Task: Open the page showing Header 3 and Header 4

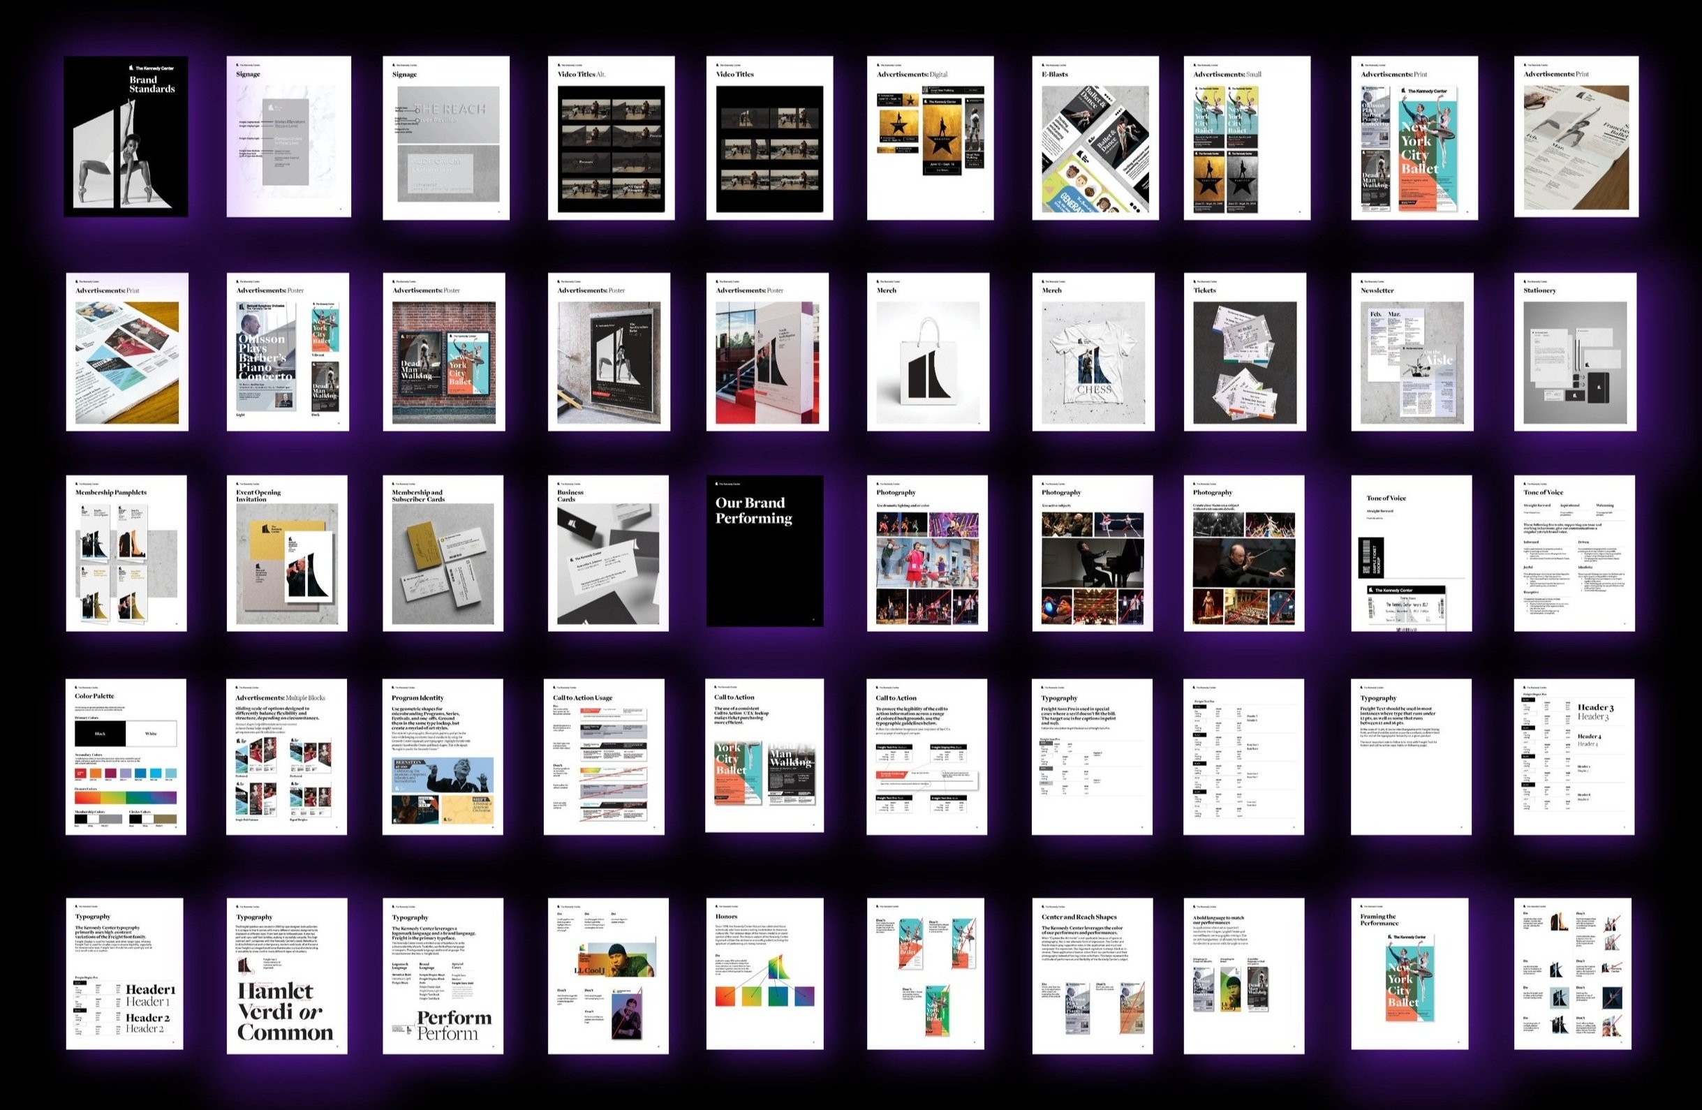Action: [1574, 757]
